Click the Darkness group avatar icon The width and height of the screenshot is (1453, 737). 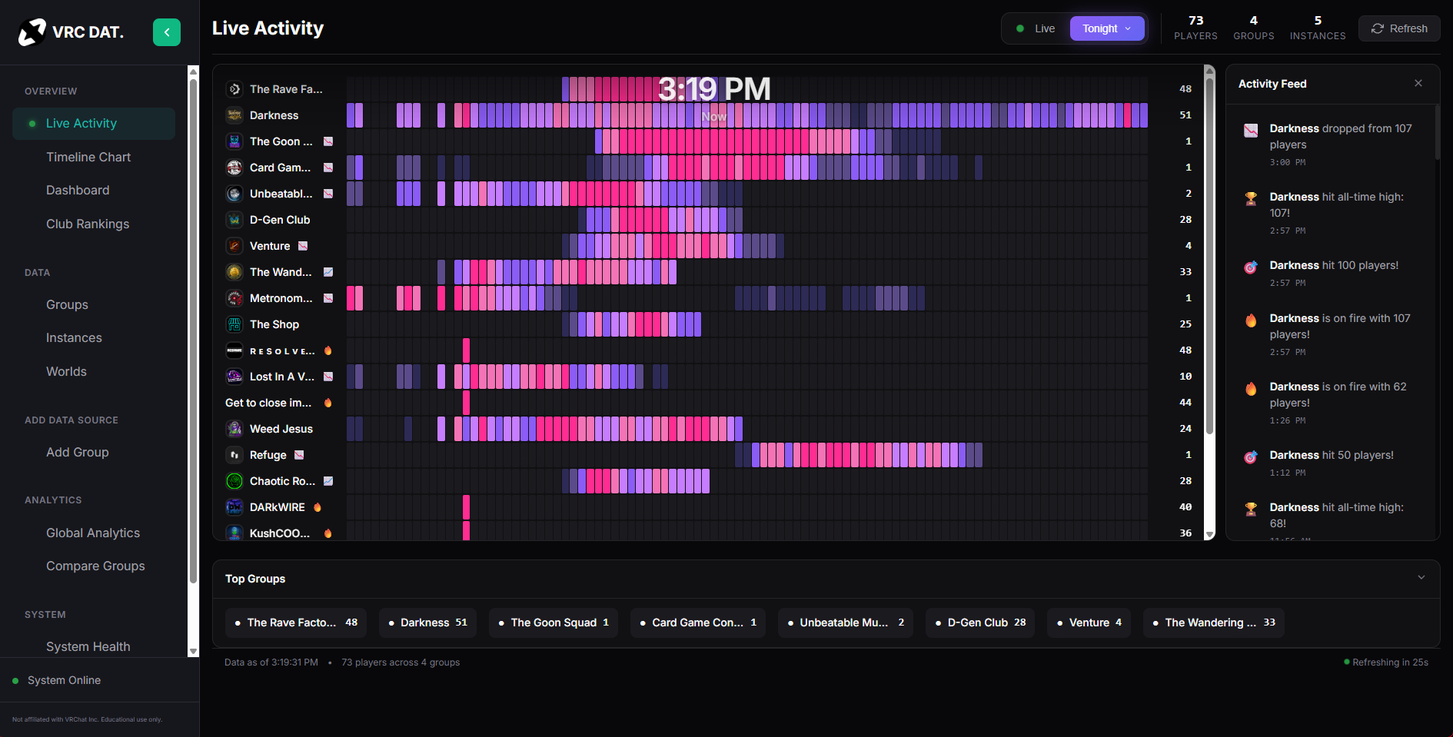(x=234, y=115)
